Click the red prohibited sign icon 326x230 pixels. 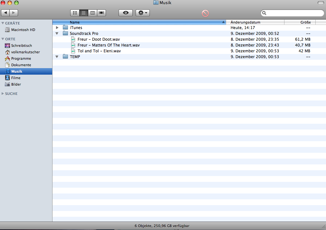pyautogui.click(x=205, y=13)
